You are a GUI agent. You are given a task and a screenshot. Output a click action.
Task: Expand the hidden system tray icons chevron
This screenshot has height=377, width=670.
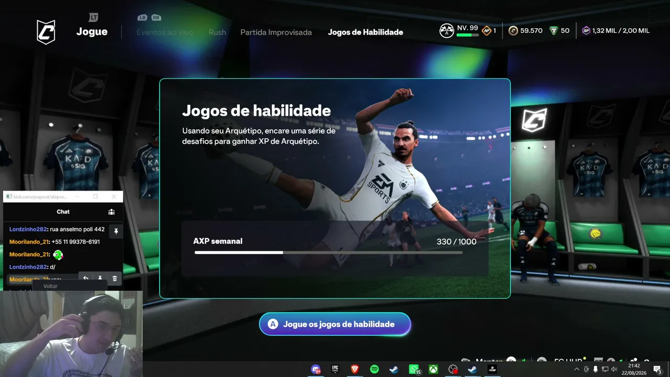(x=577, y=369)
